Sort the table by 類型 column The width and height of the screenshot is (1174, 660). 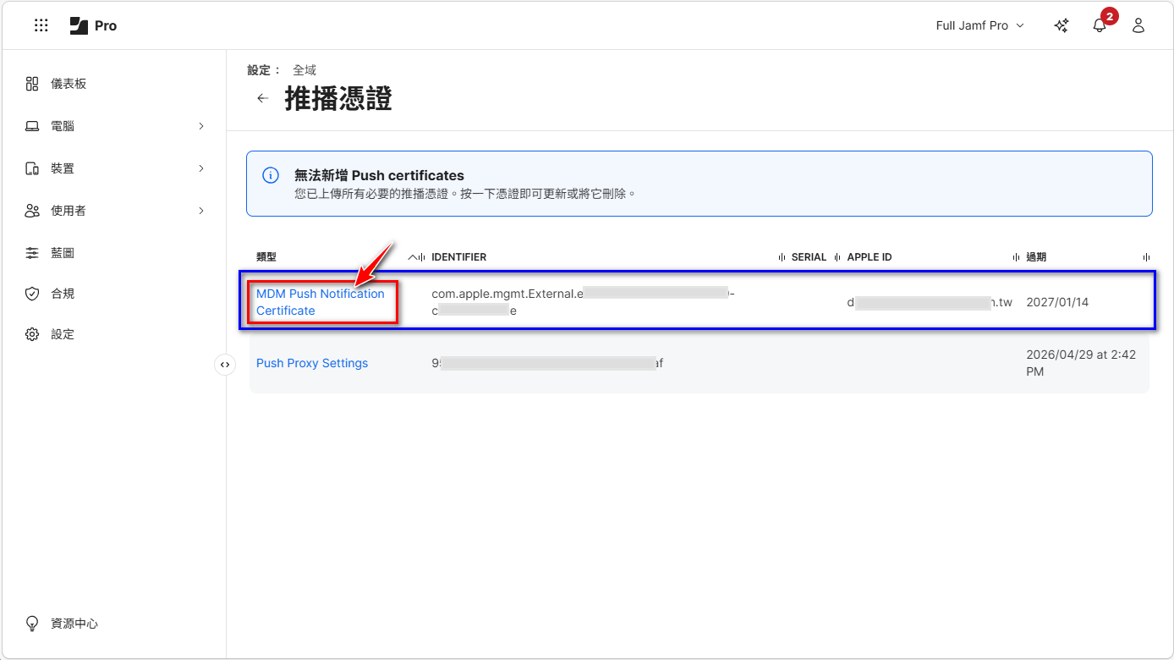[267, 257]
